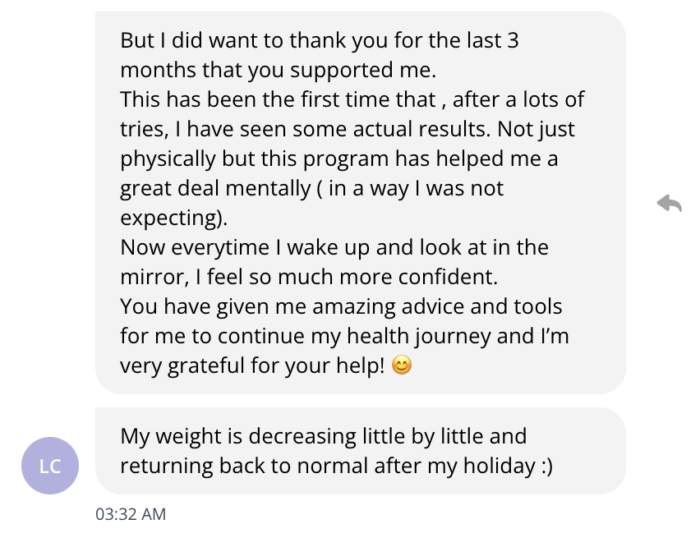The height and width of the screenshot is (547, 700).
Task: Select the message beginning 'But I did want to thank you'
Action: tap(320, 39)
